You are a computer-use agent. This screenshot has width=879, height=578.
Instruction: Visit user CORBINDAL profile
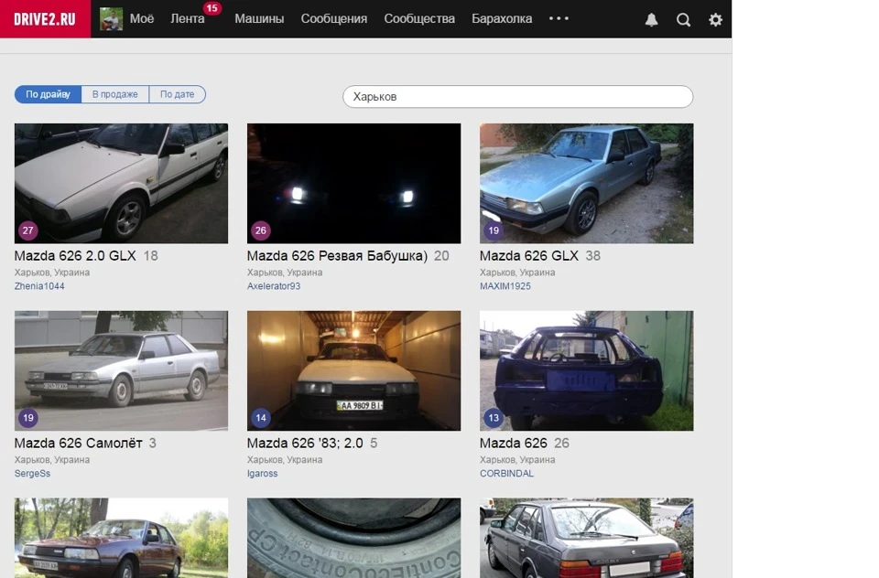506,473
